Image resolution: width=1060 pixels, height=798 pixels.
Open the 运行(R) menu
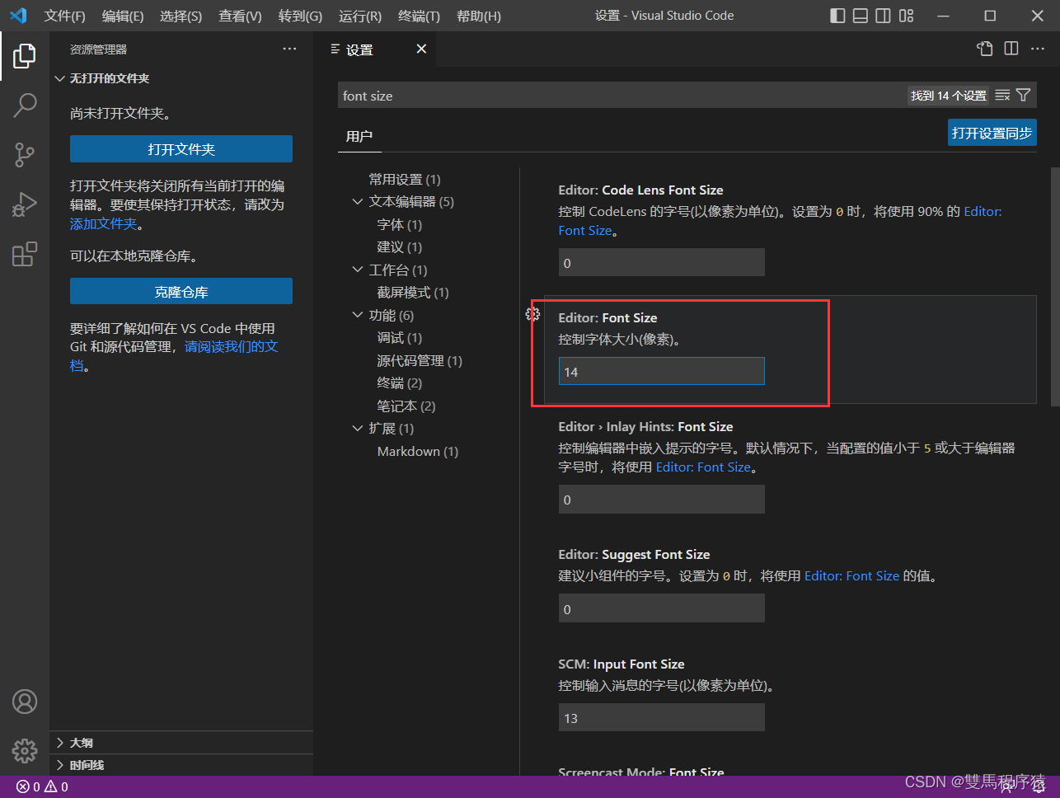360,16
